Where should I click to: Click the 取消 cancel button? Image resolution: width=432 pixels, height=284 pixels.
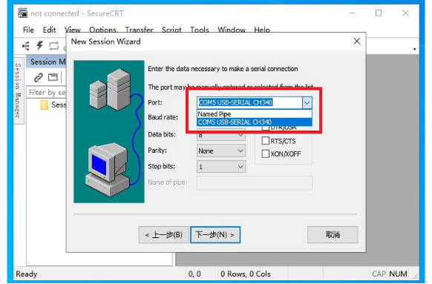click(x=333, y=235)
